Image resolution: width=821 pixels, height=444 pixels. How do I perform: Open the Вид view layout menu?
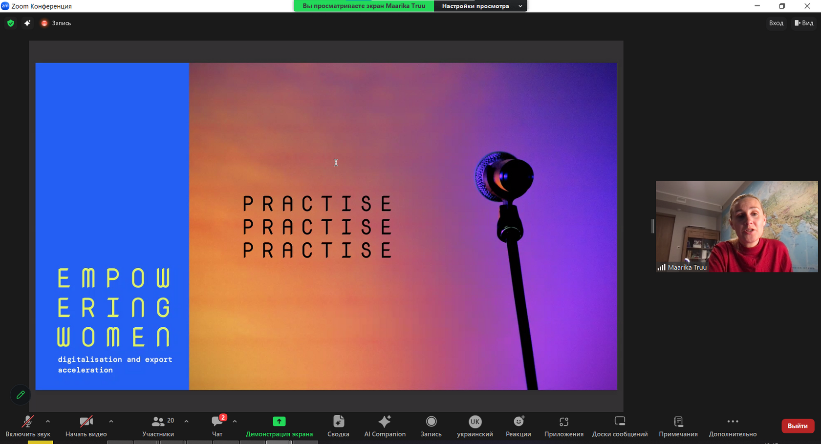click(x=804, y=23)
